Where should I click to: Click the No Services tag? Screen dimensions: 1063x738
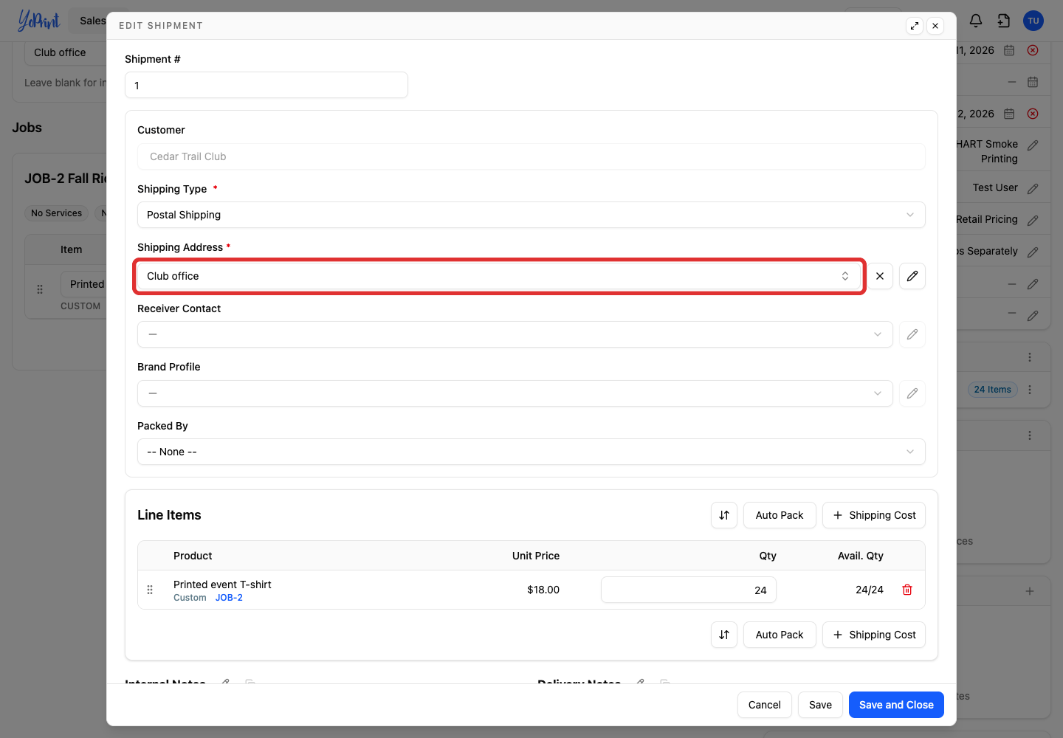point(57,213)
